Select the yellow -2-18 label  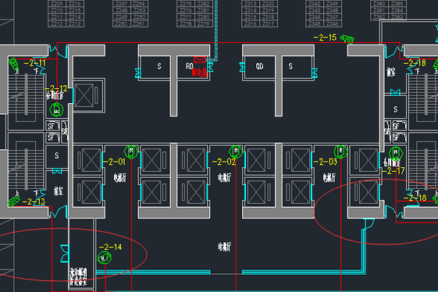point(415,198)
